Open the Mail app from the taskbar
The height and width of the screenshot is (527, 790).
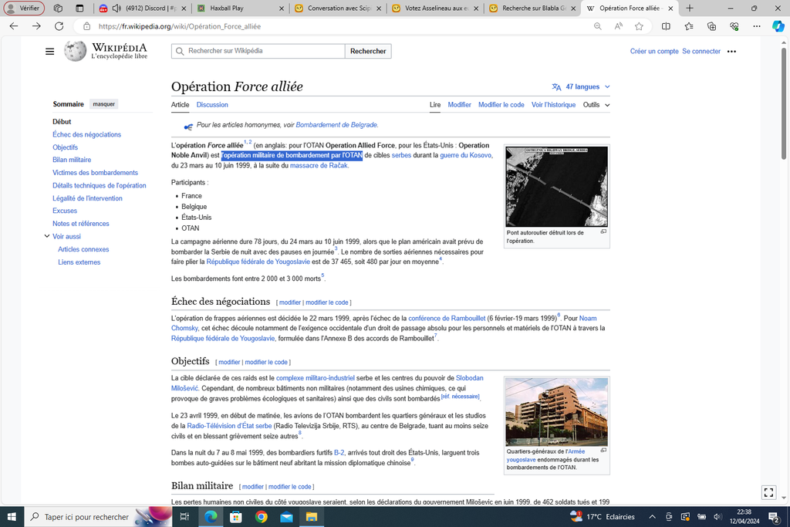coord(286,517)
